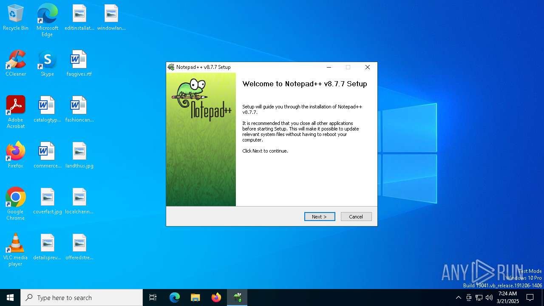Select the coverfast.jpg image file
Viewport: 544px width, 306px height.
point(47,201)
